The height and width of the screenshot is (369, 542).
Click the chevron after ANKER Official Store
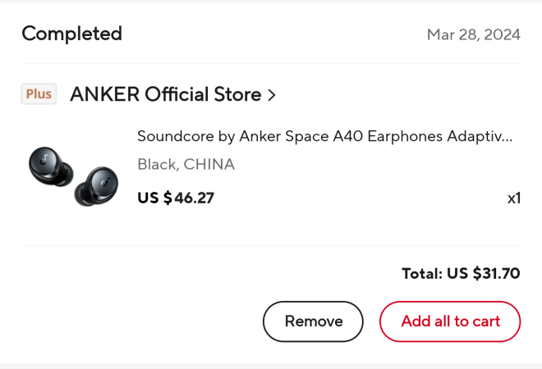point(271,95)
